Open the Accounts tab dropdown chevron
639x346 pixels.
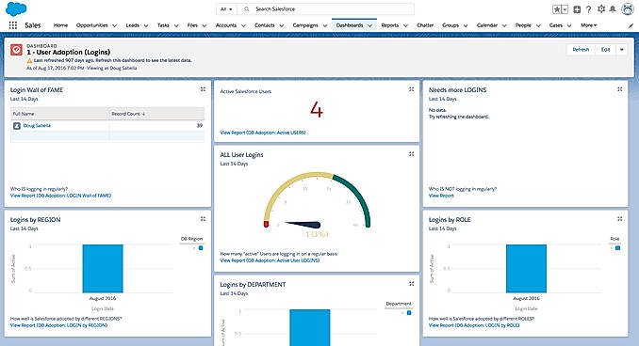(243, 25)
